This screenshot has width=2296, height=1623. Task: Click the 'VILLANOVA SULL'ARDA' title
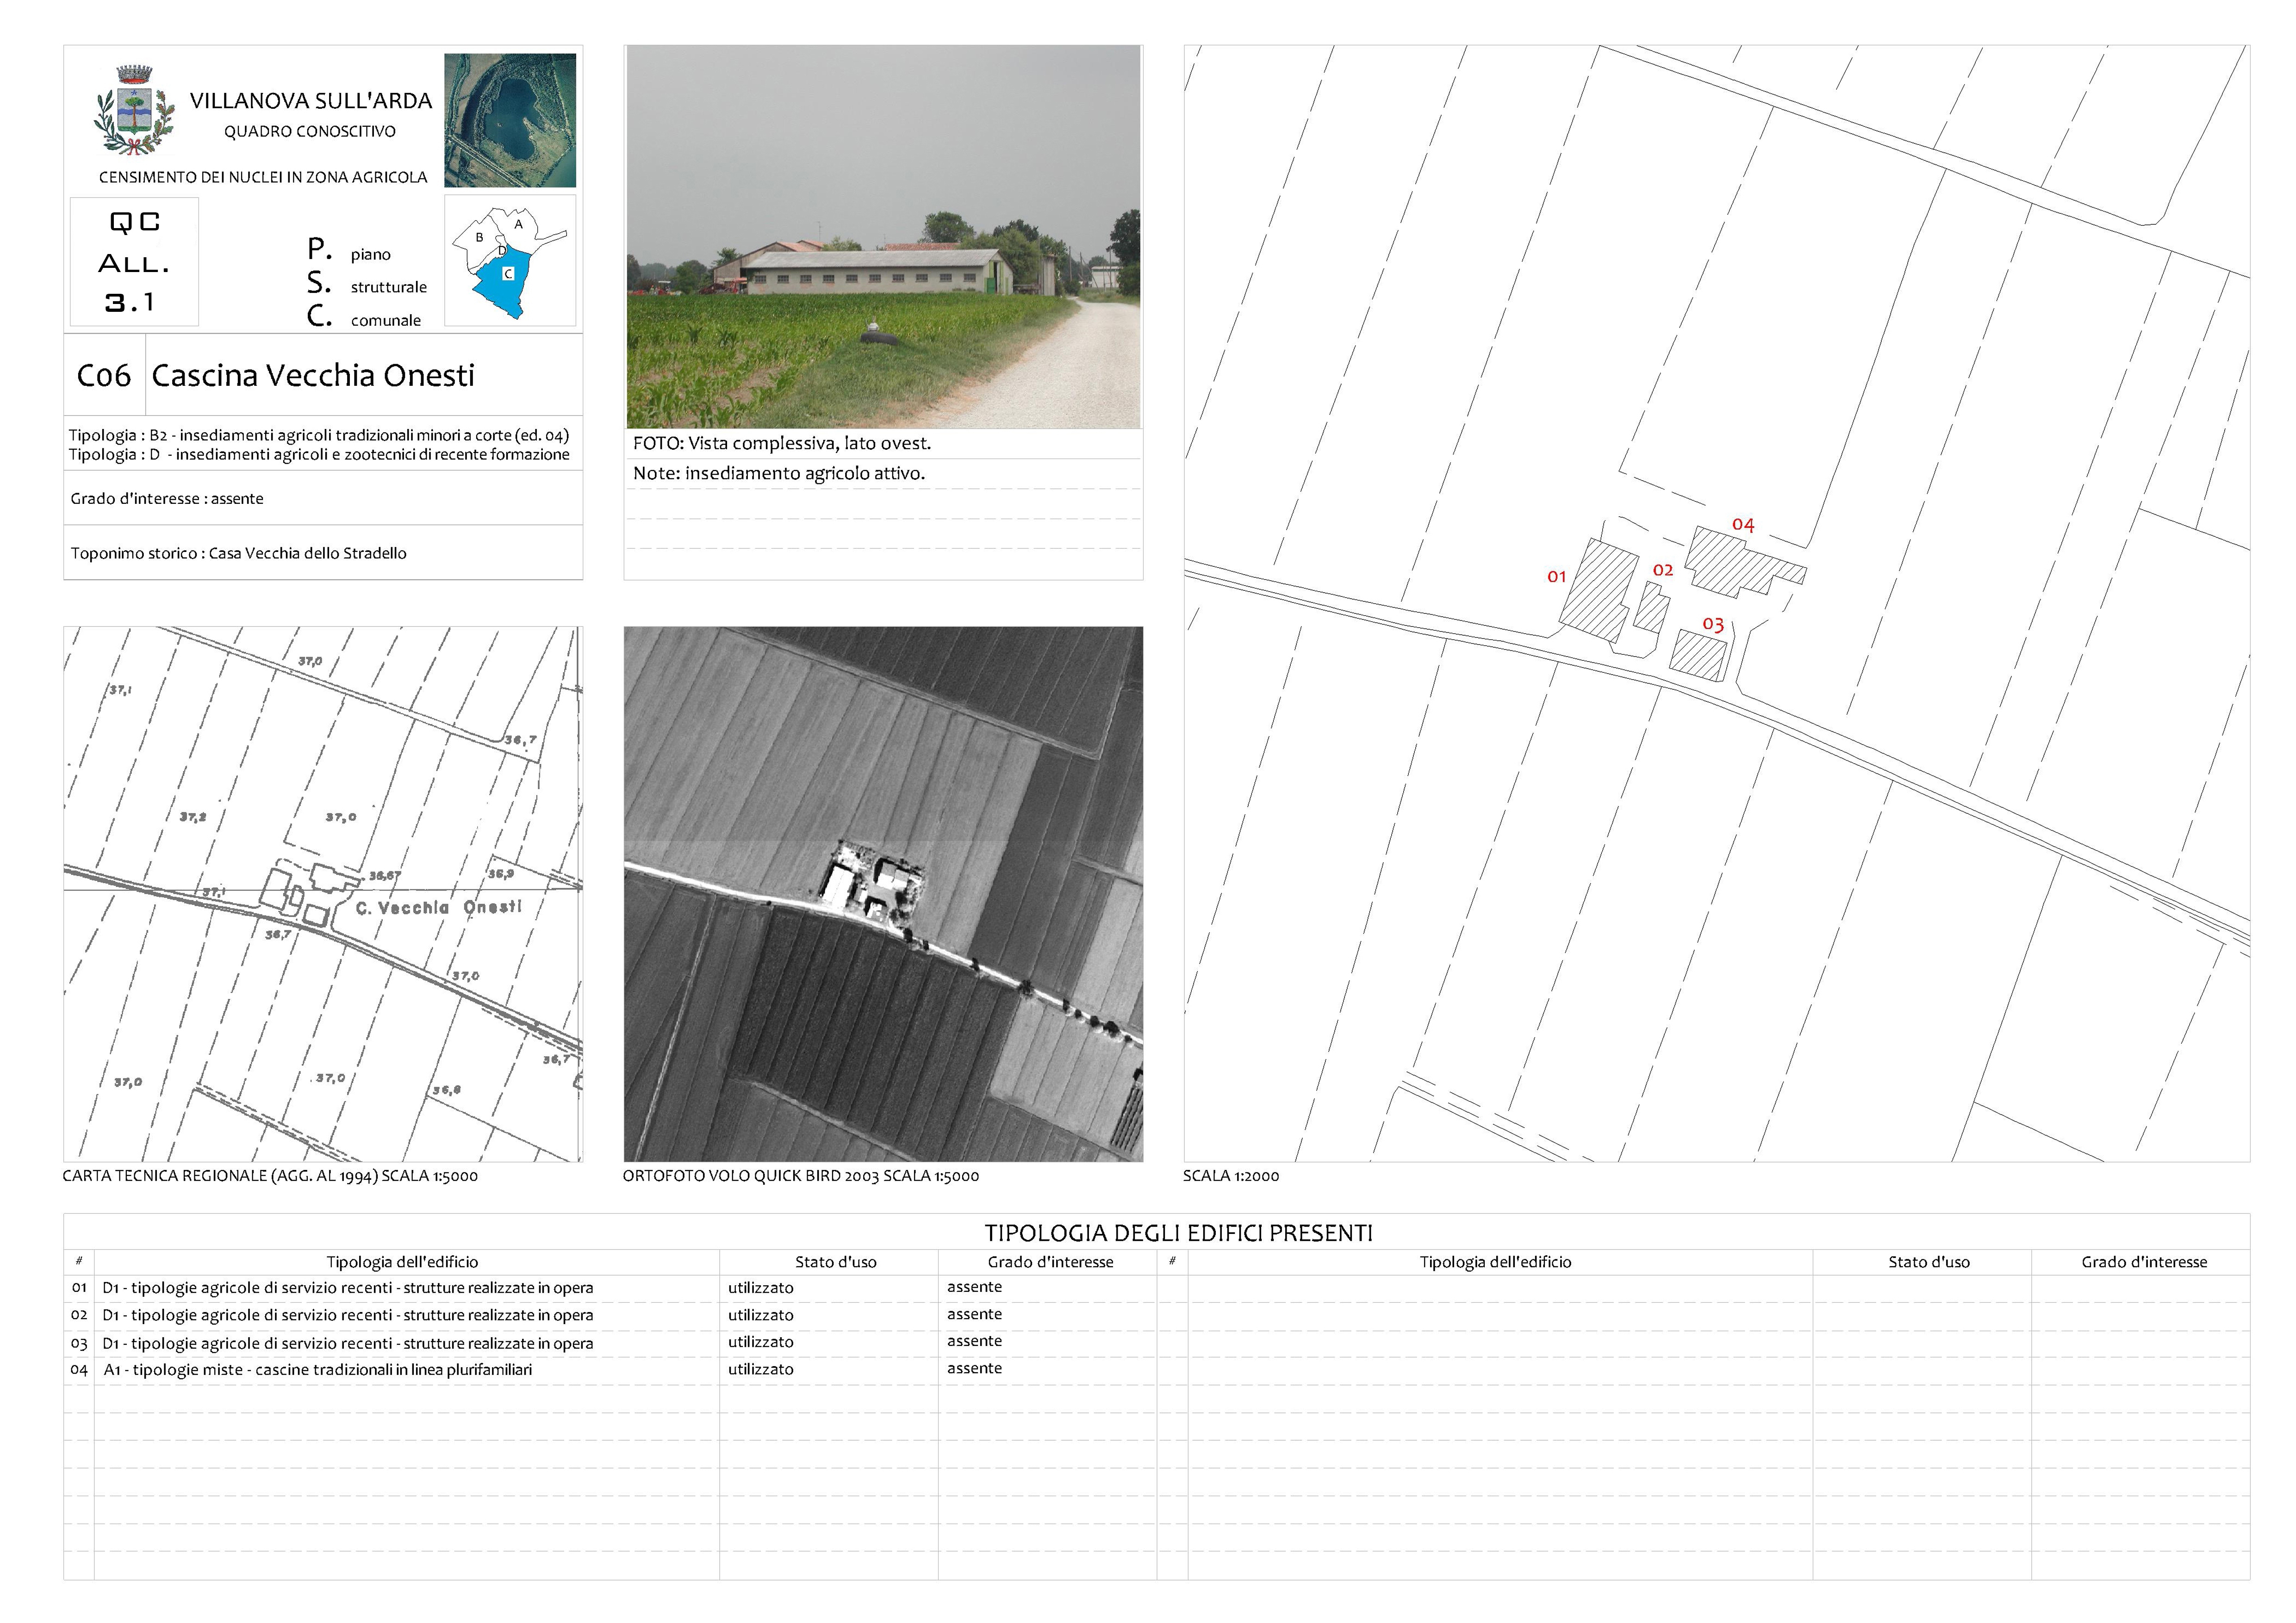pos(311,101)
